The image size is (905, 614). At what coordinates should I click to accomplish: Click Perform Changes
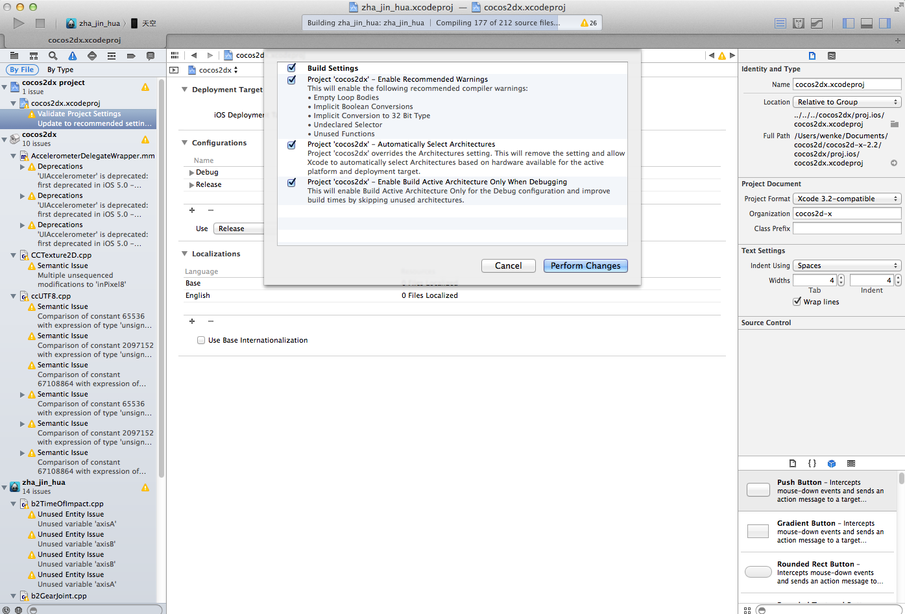coord(586,265)
